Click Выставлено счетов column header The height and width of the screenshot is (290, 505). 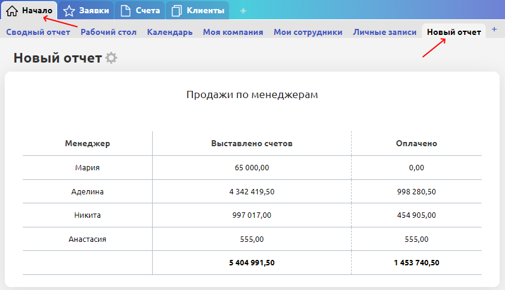pyautogui.click(x=252, y=144)
